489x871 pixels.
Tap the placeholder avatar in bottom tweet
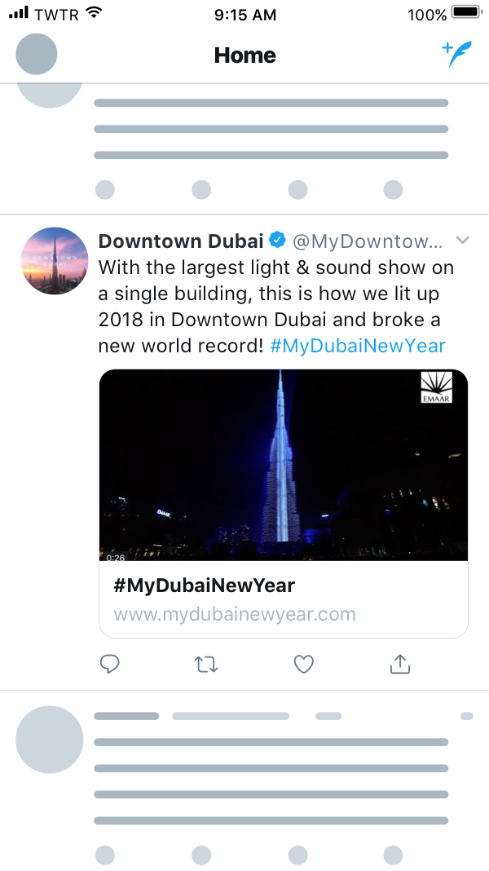50,739
